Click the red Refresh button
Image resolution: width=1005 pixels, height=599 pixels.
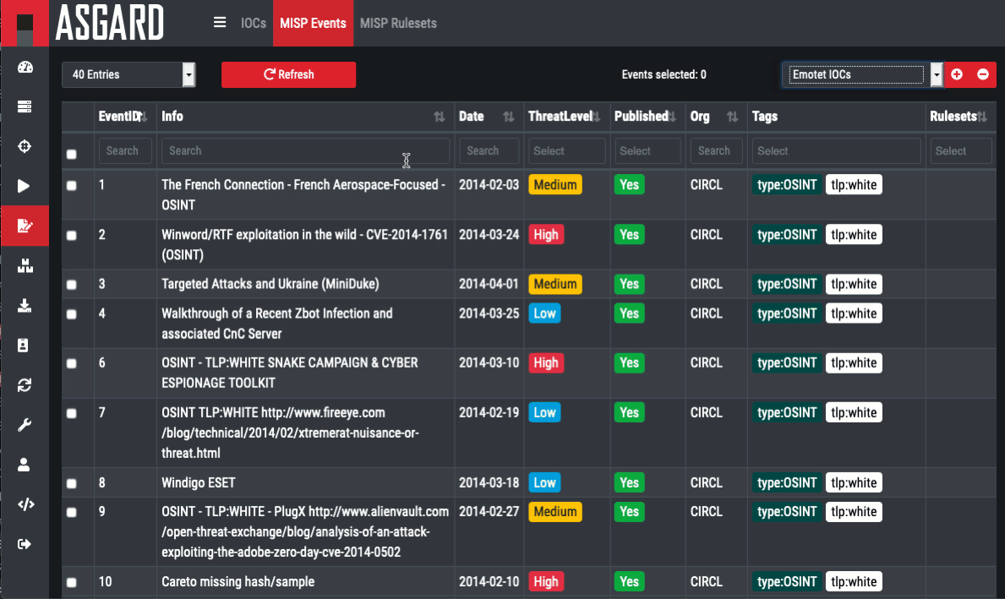tap(288, 74)
